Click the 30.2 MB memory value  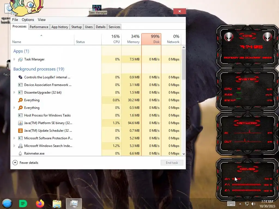click(134, 100)
